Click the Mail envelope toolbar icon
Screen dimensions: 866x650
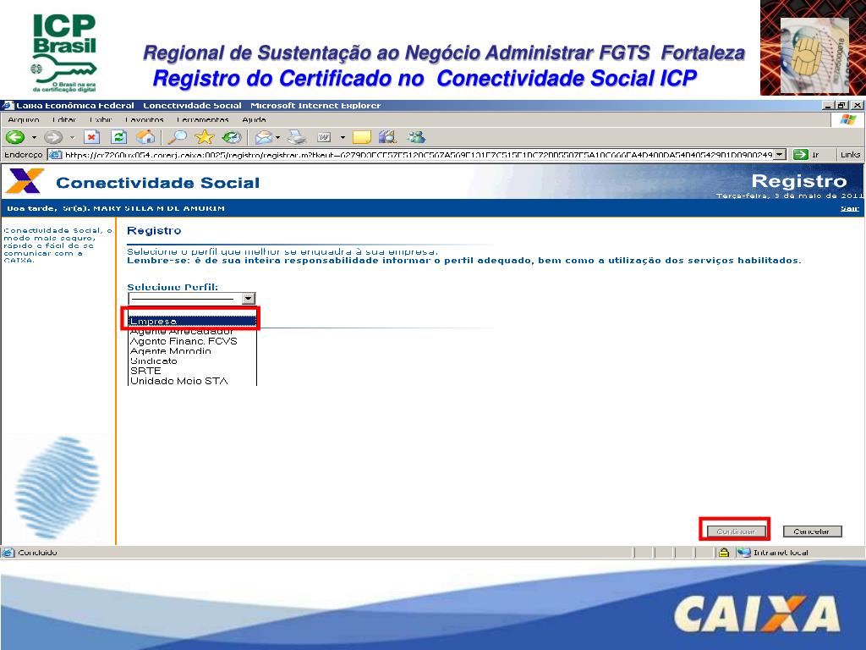pyautogui.click(x=264, y=137)
